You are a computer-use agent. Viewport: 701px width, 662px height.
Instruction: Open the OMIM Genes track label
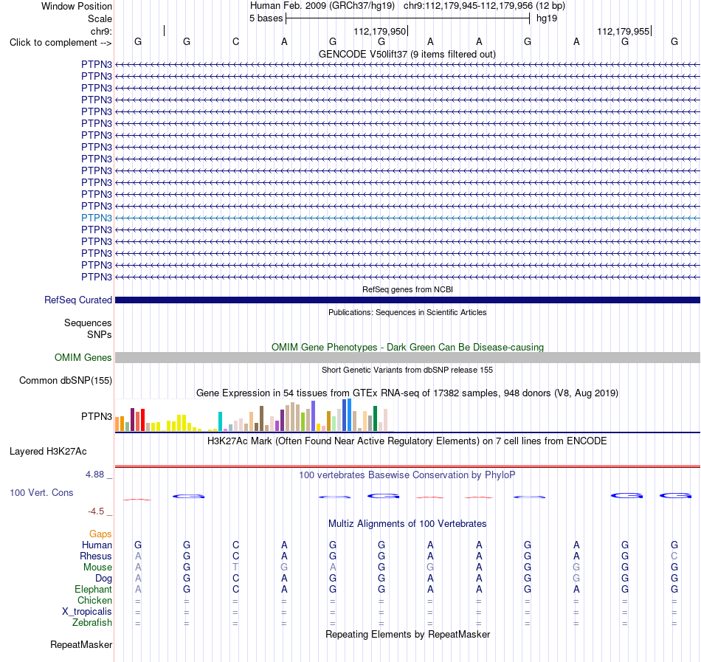tap(83, 358)
